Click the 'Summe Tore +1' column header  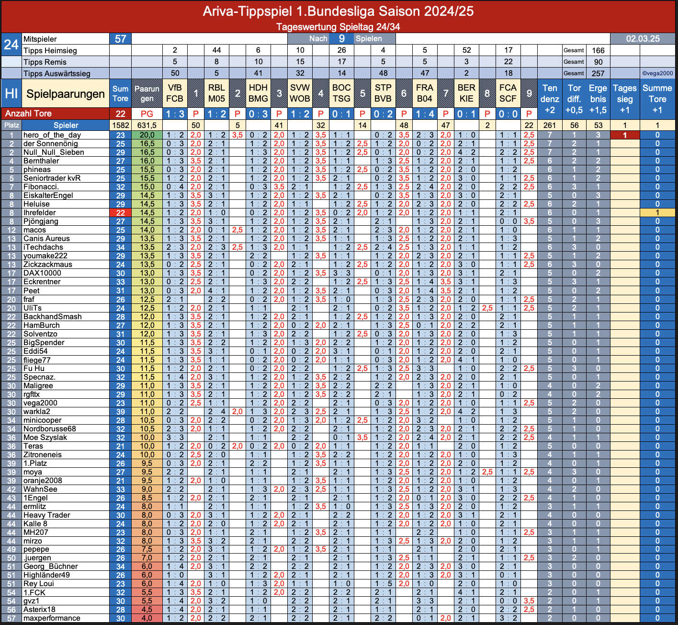pos(657,99)
